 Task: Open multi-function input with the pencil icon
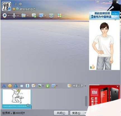[x=34, y=86]
